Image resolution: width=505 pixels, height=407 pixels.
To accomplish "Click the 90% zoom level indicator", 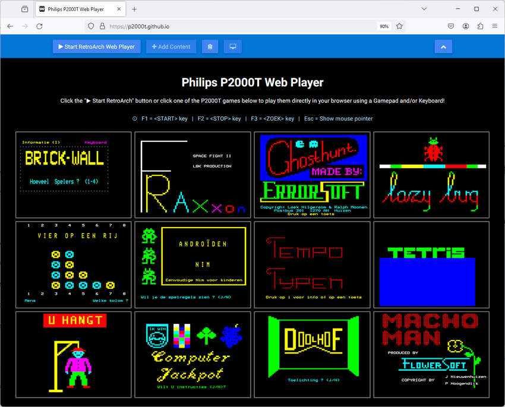I will (x=384, y=26).
